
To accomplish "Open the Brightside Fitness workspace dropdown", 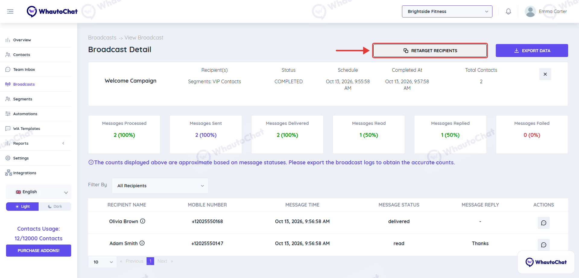I will 447,11.
